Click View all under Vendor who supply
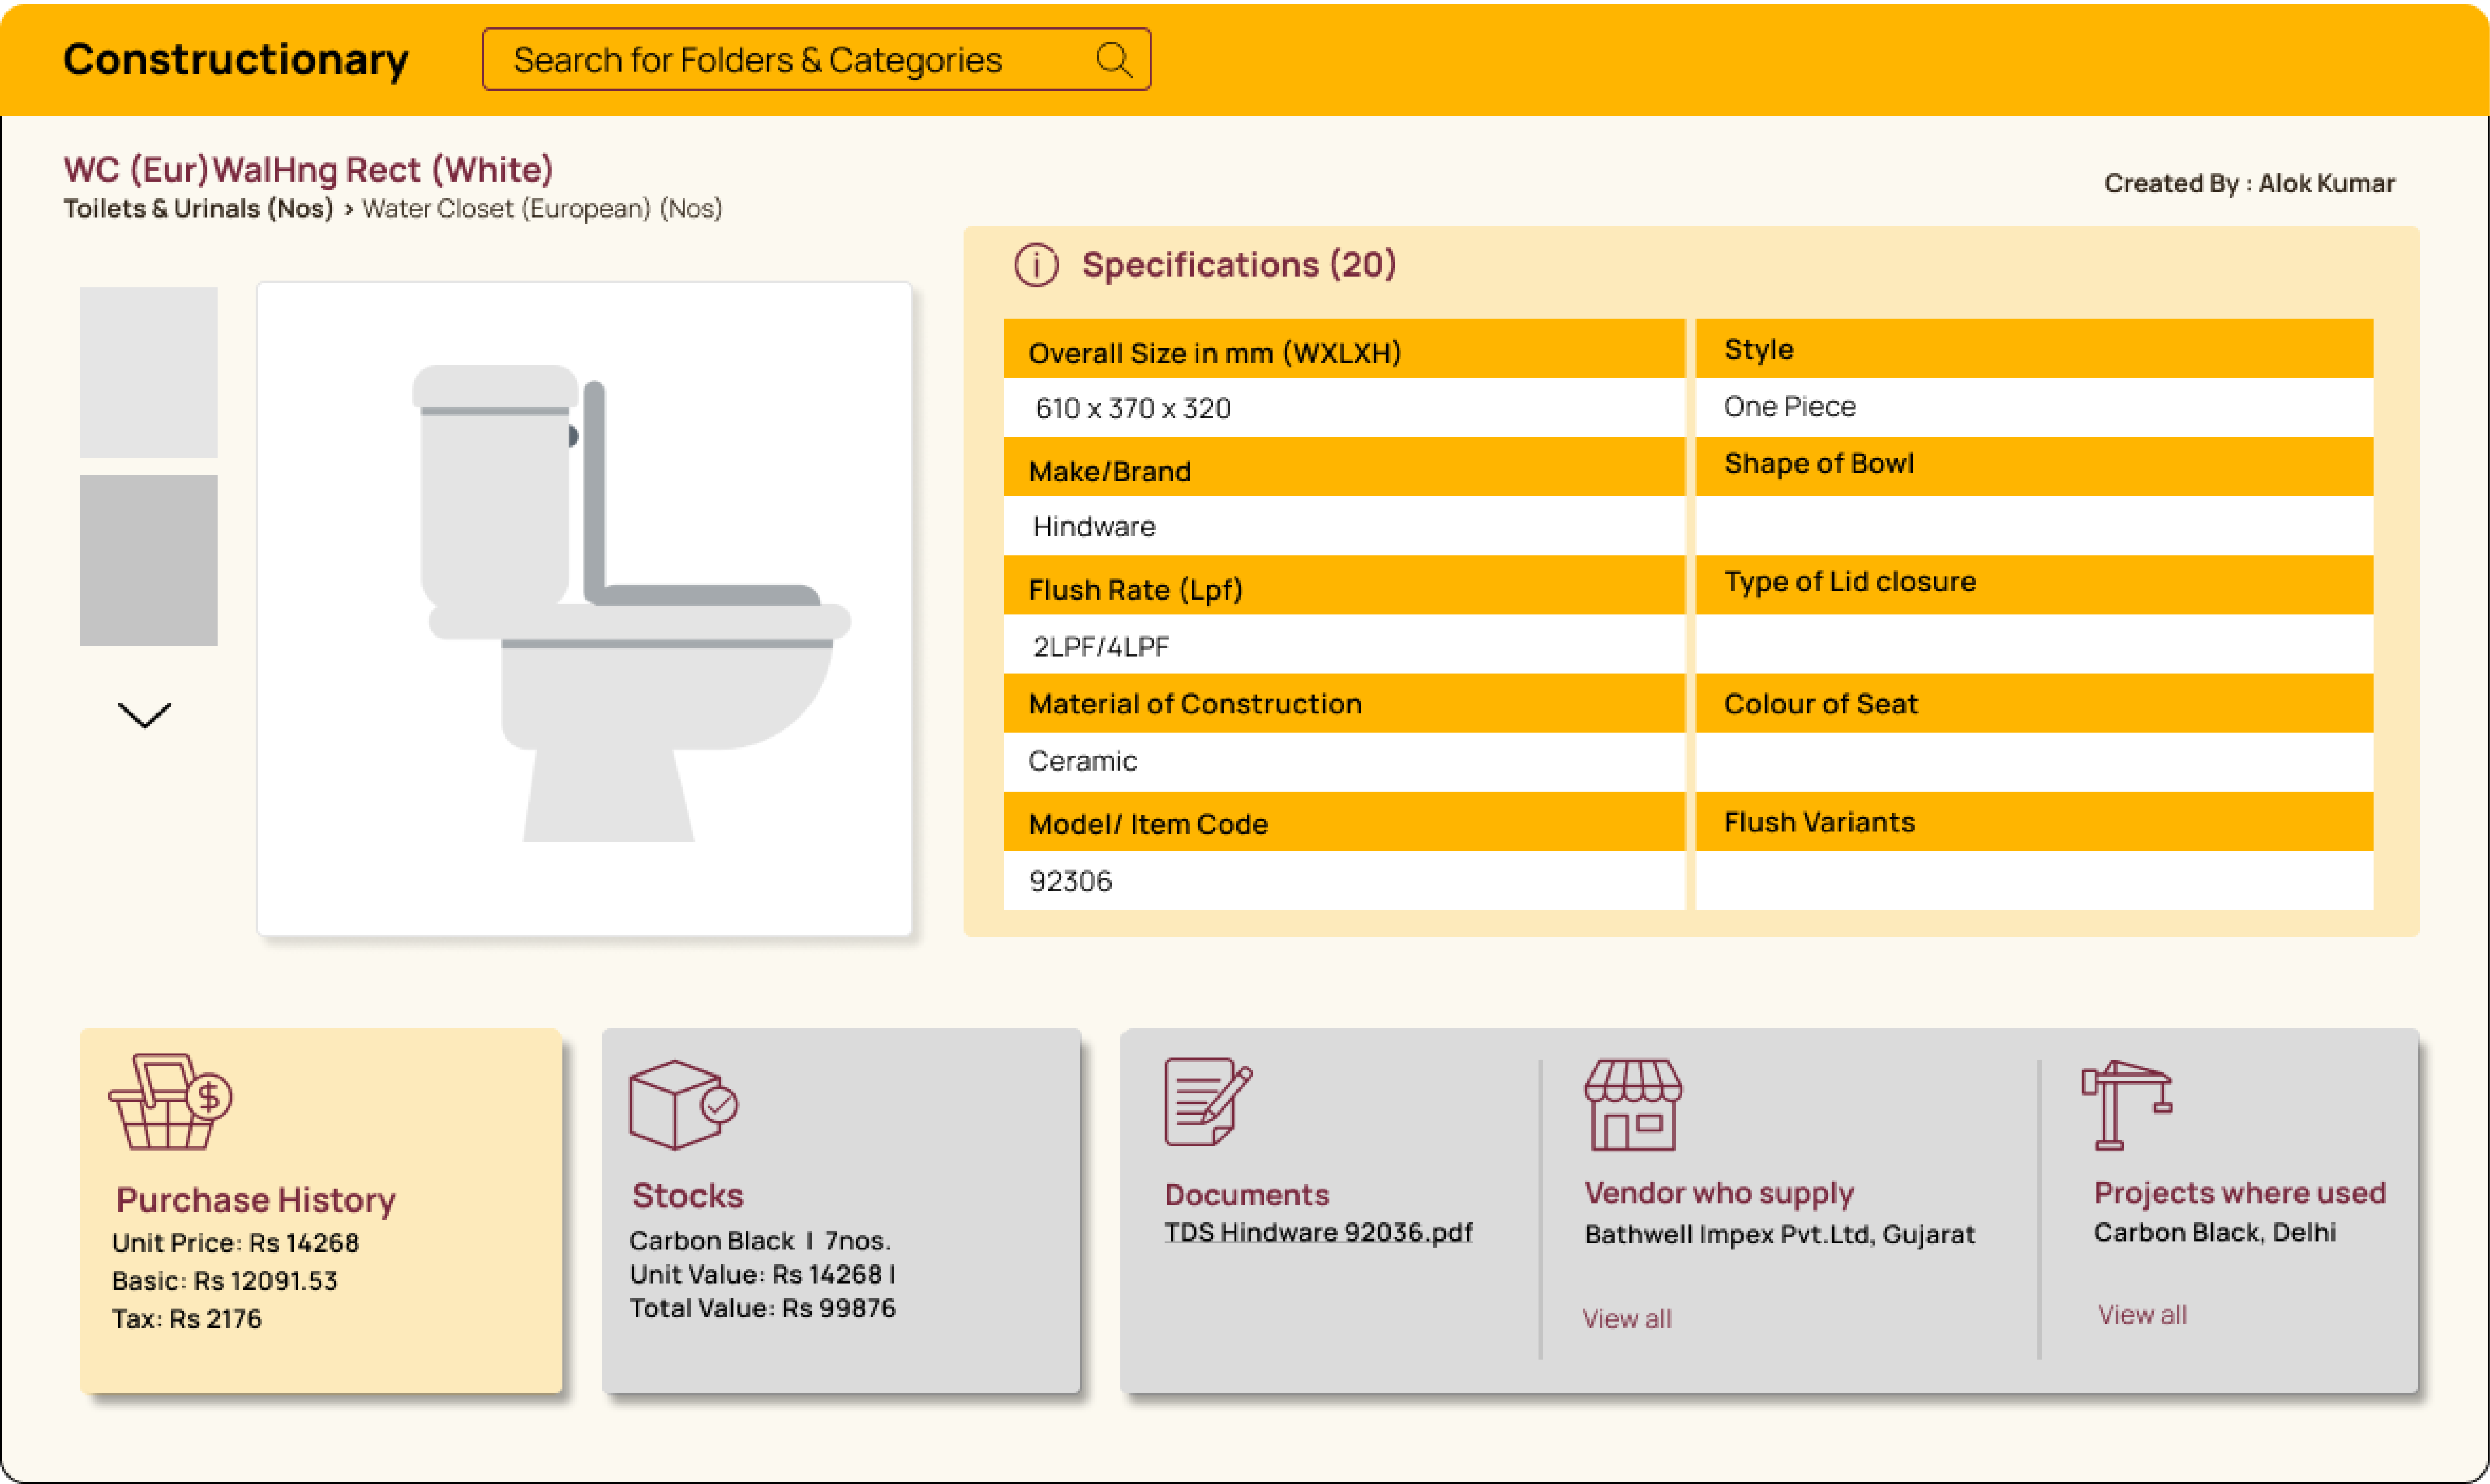The height and width of the screenshot is (1484, 2490). pos(1627,1319)
